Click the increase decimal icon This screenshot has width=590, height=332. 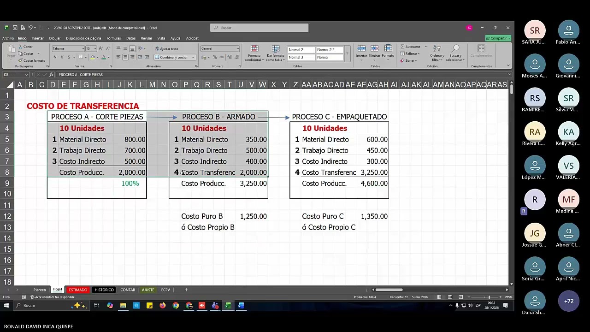point(229,57)
